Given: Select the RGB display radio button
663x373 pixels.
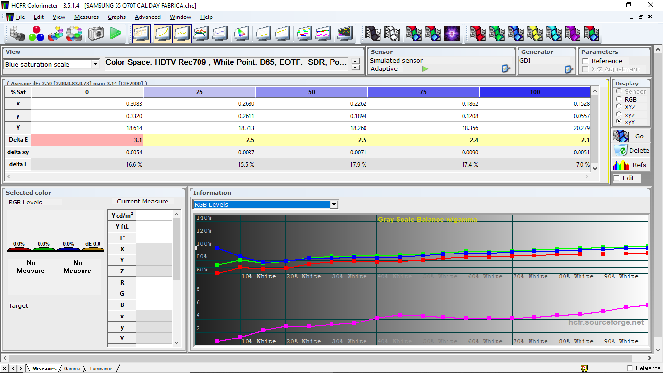Looking at the screenshot, I should pos(618,99).
